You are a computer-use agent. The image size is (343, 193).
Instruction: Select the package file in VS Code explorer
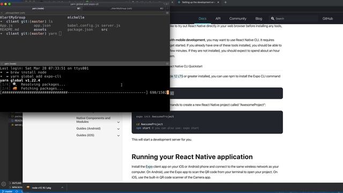[x=17, y=116]
